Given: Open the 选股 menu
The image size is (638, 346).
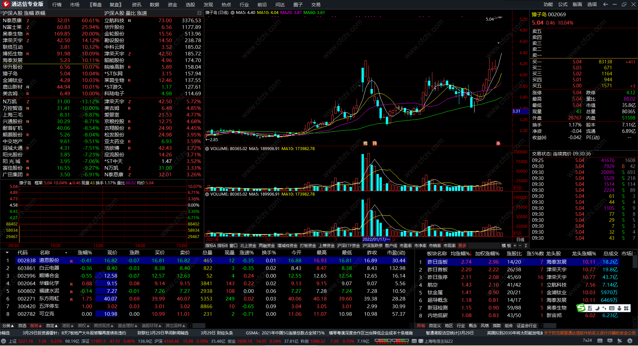Looking at the screenshot, I should pos(190,5).
